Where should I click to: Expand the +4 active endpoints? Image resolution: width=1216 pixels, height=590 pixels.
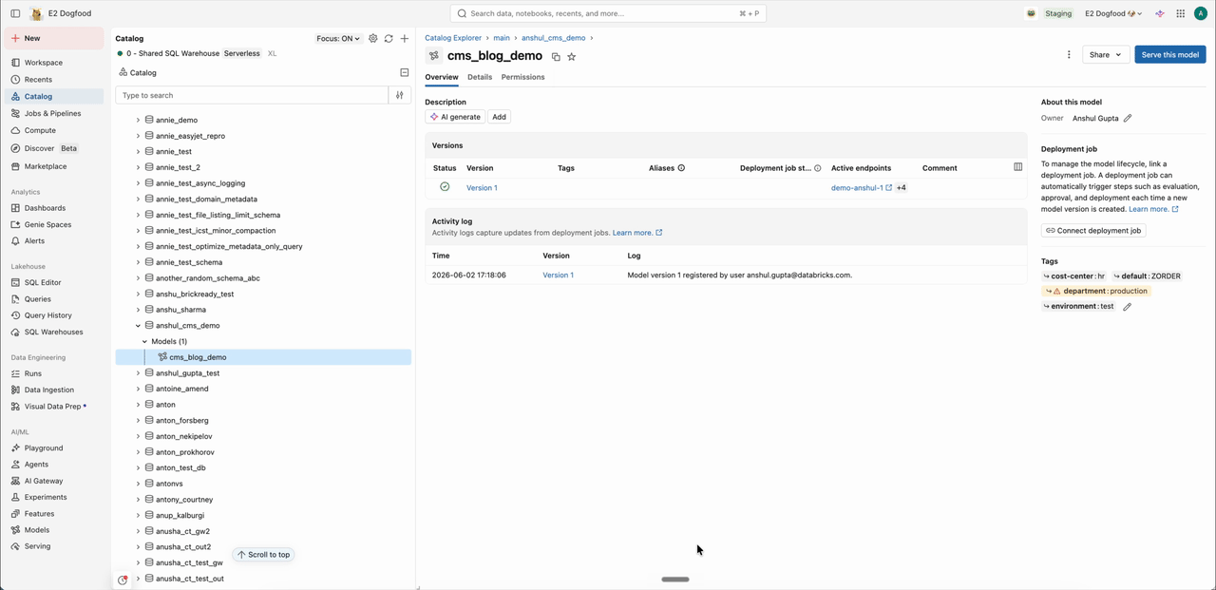click(x=902, y=188)
